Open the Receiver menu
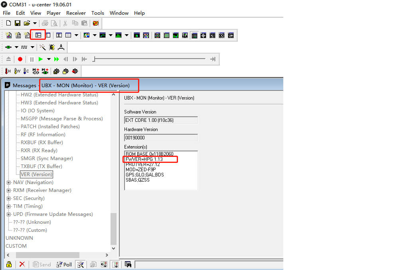399x270 pixels. 76,13
